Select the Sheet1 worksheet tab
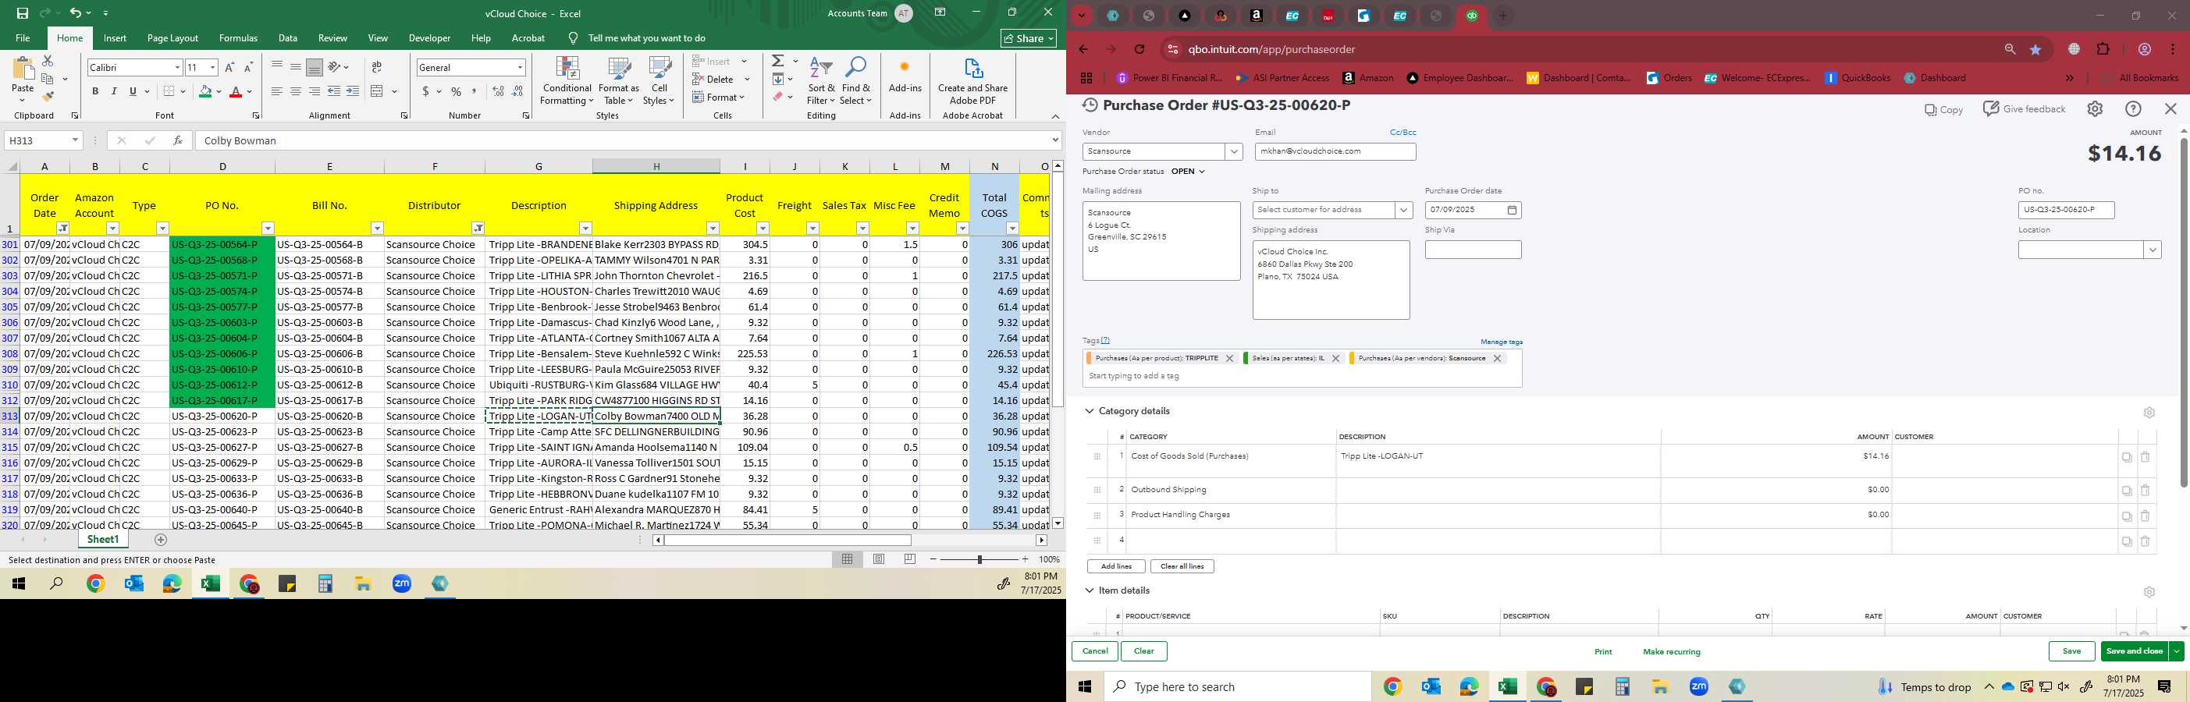The image size is (2190, 702). coord(103,540)
